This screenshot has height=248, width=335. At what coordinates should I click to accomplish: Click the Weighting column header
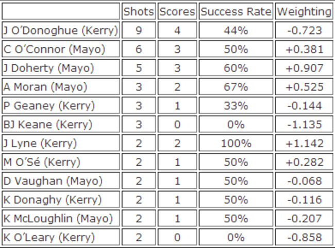pos(304,11)
